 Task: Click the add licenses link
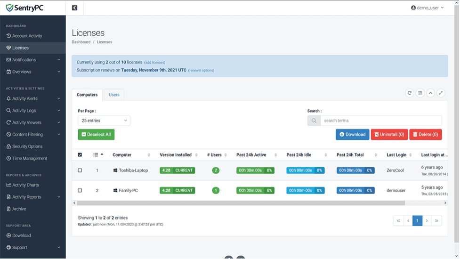pos(154,63)
